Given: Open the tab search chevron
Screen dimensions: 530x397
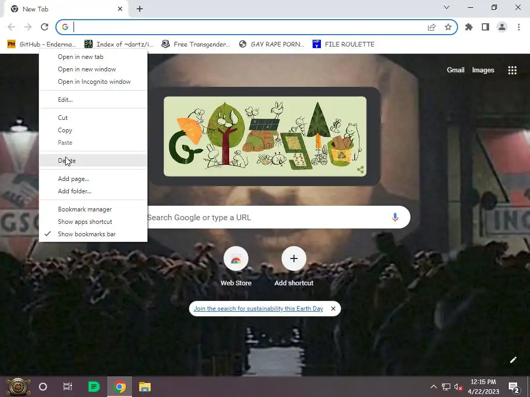Looking at the screenshot, I should point(447,7).
